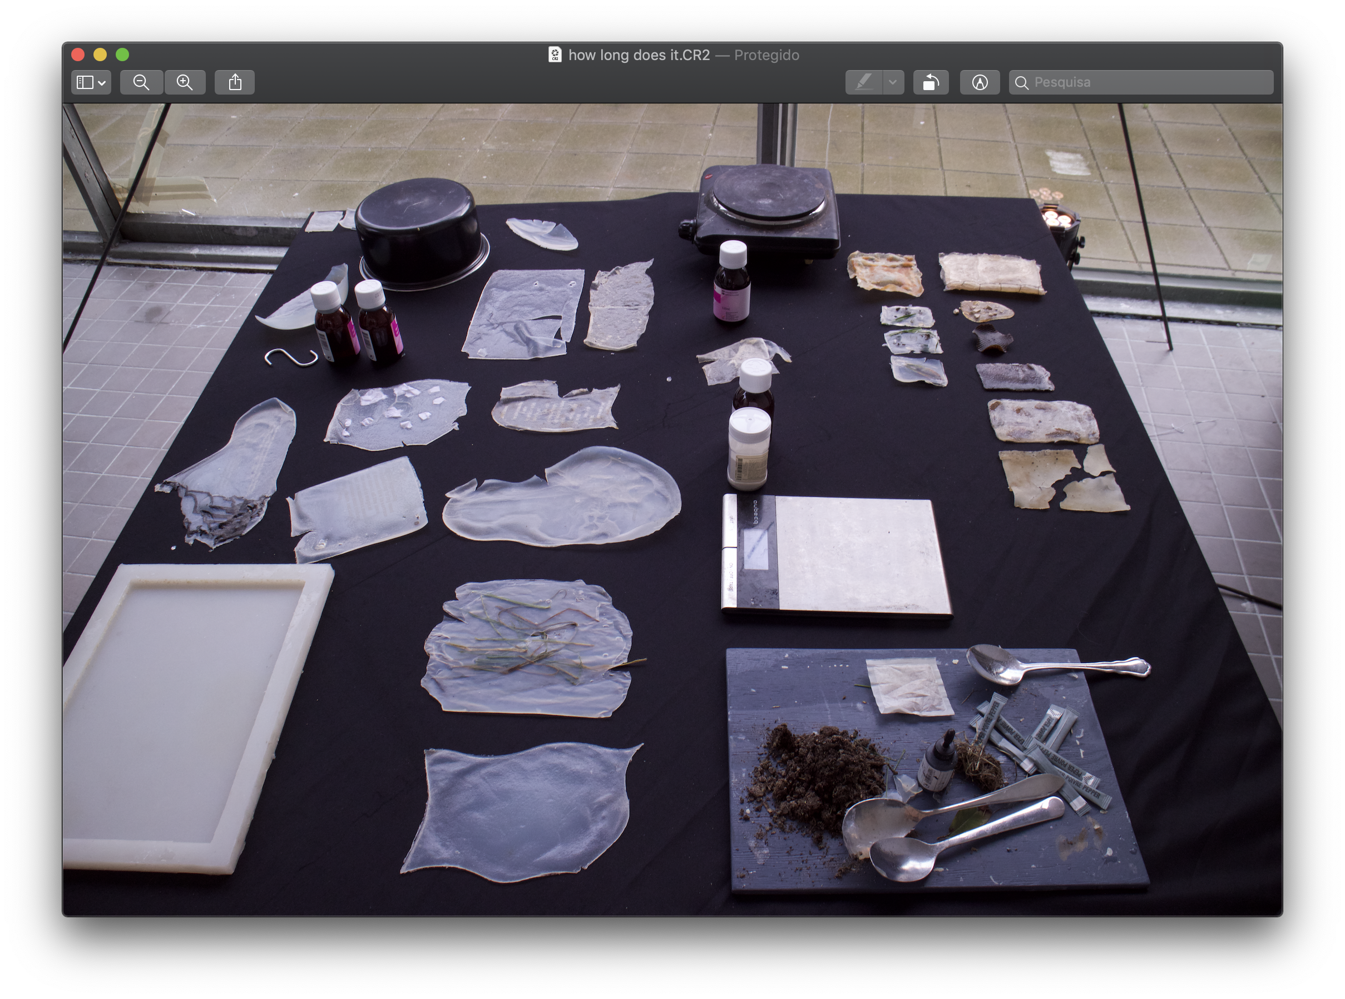
Task: Click the magnifying glass in search box
Action: coord(1021,83)
